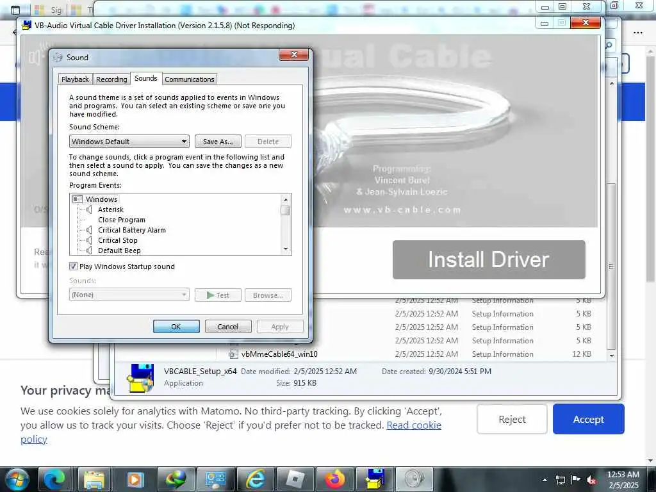
Task: Open Roblox from the taskbar
Action: 295,479
